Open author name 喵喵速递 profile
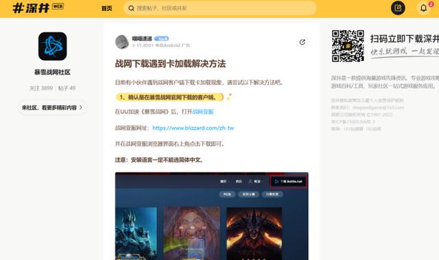Image resolution: width=439 pixels, height=260 pixels. point(142,38)
